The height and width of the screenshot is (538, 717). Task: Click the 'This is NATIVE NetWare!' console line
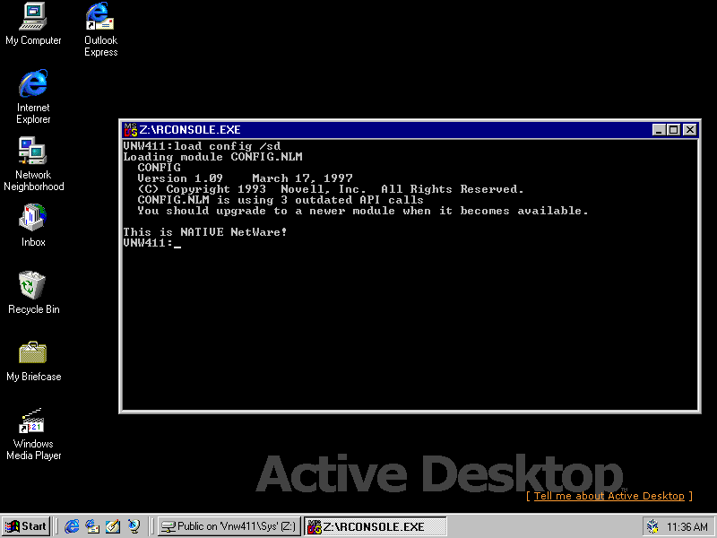pos(205,232)
